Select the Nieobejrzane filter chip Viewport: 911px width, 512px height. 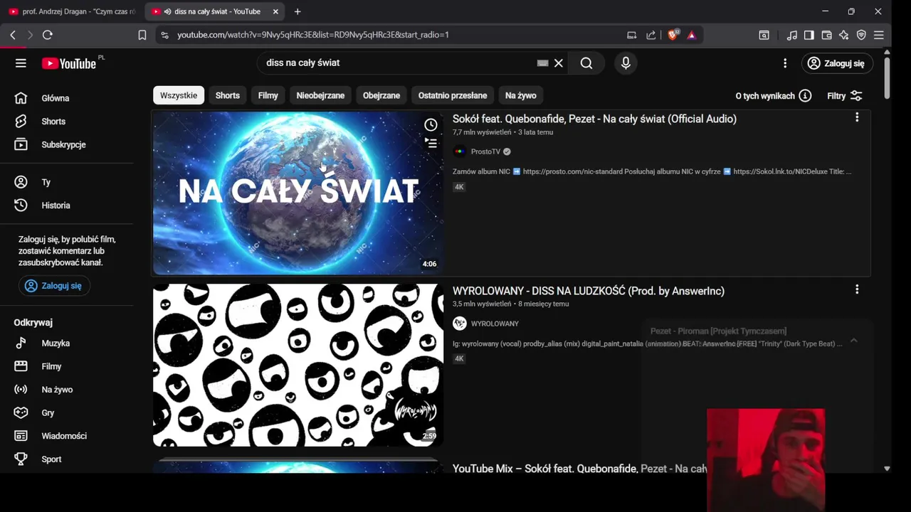pyautogui.click(x=320, y=95)
